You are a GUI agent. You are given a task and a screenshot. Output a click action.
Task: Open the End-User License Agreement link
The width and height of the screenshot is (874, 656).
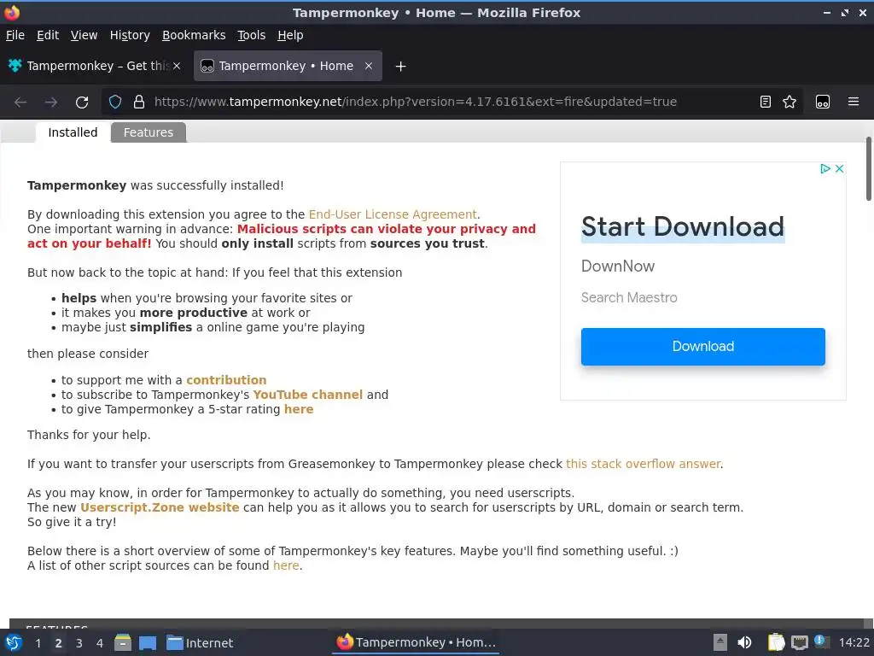(x=393, y=214)
